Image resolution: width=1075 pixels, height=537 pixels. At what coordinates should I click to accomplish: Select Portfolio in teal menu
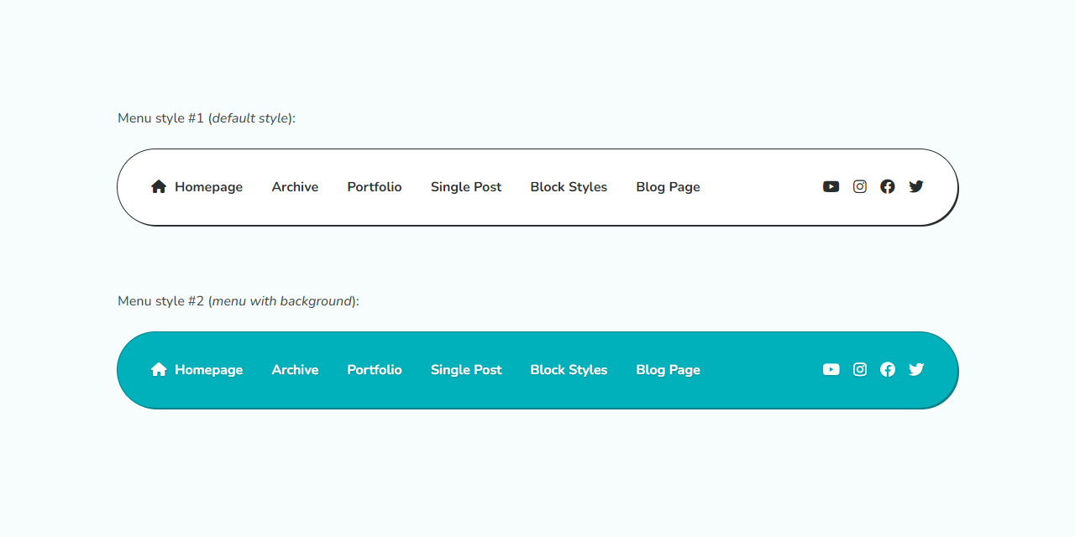[x=375, y=370]
